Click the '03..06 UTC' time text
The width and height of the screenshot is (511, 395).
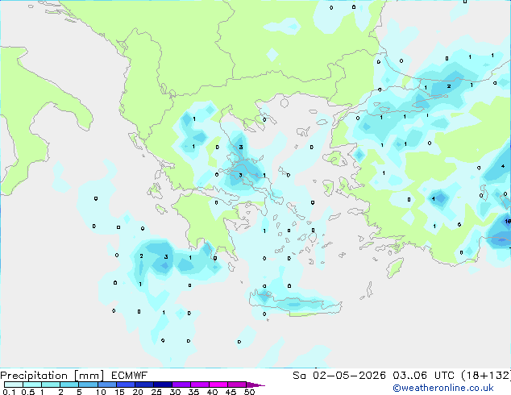[x=424, y=376]
